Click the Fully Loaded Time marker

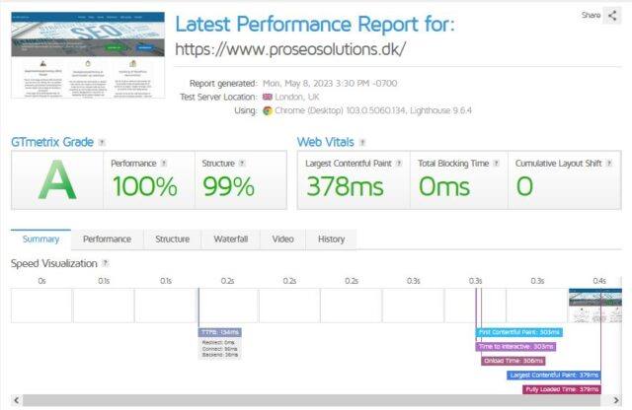[x=562, y=389]
